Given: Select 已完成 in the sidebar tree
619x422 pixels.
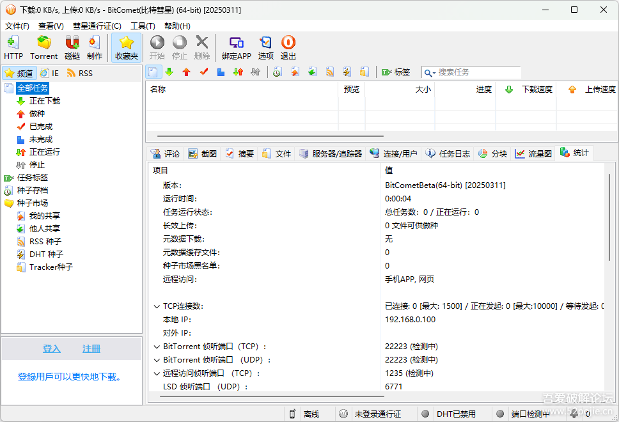Looking at the screenshot, I should (41, 127).
